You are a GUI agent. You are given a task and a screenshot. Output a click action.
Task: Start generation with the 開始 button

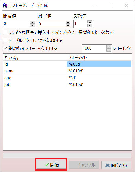tap(51, 165)
